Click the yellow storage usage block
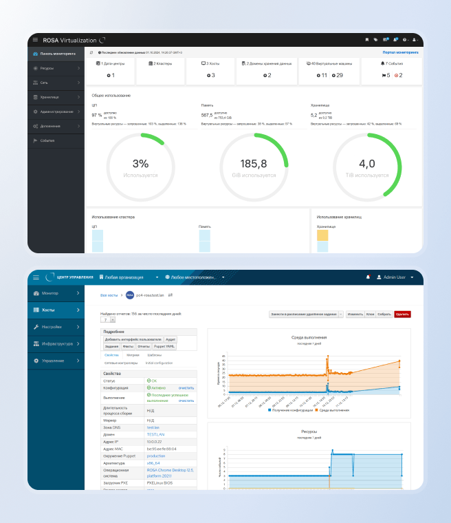451x523 pixels. click(322, 235)
